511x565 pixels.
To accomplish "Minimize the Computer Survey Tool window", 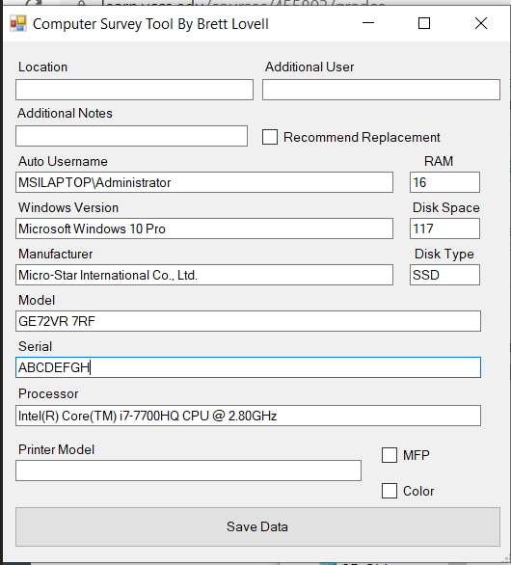I will tap(368, 23).
